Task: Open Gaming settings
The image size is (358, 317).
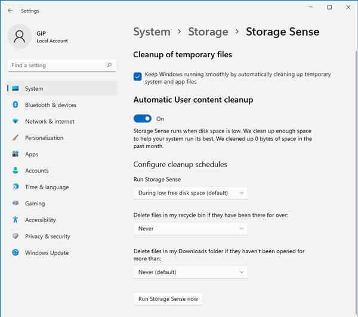Action: pyautogui.click(x=62, y=203)
